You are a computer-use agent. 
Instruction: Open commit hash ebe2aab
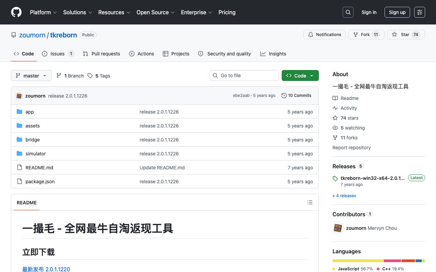pos(241,96)
